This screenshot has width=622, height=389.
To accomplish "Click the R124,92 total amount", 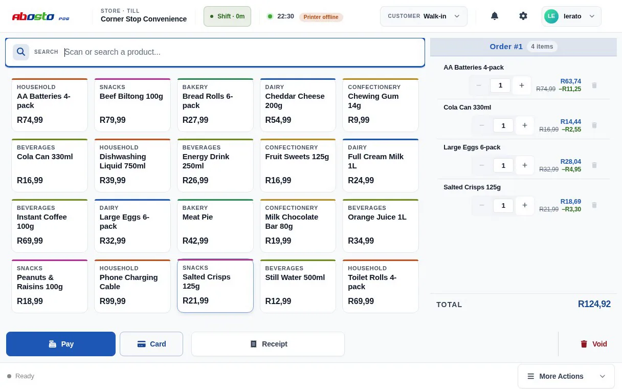I will point(594,304).
